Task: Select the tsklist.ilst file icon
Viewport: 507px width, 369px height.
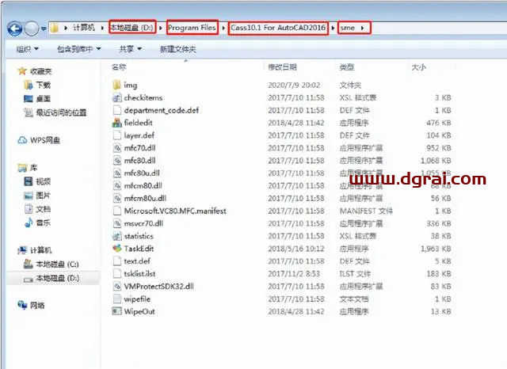Action: pos(116,274)
